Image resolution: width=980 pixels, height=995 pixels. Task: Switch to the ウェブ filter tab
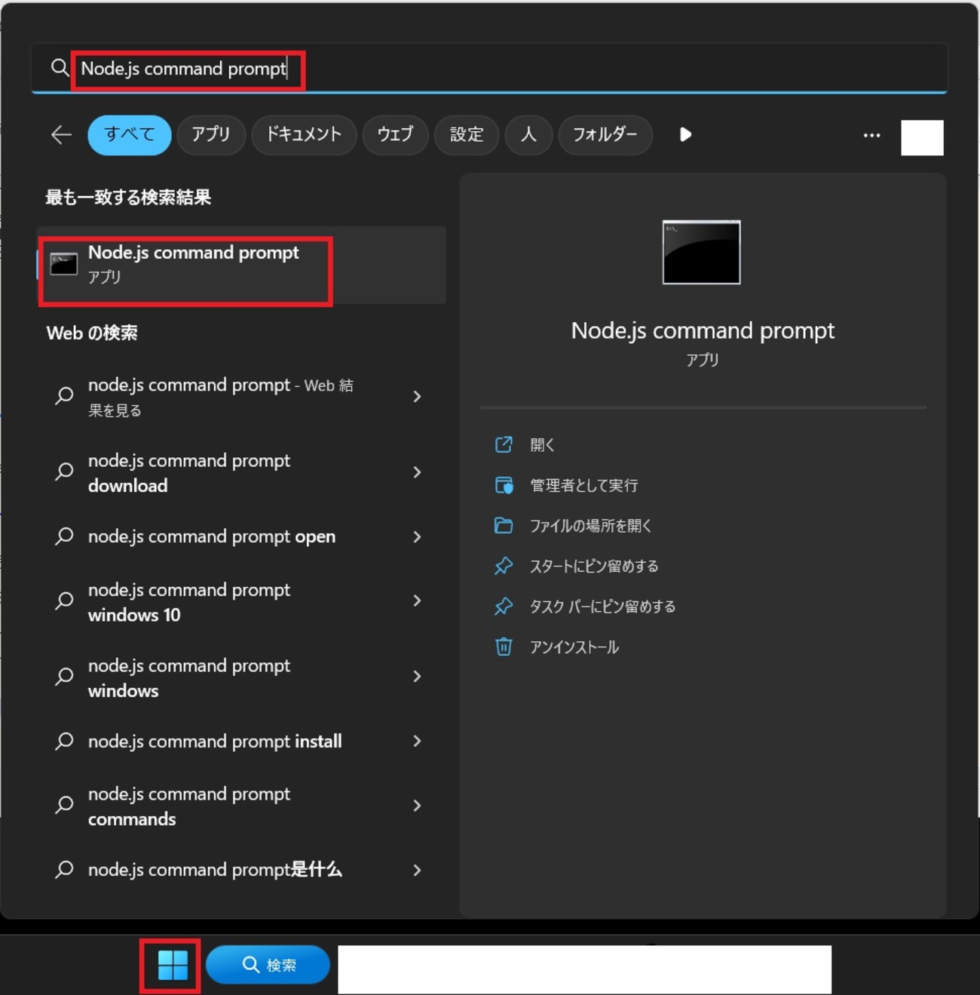(x=395, y=135)
